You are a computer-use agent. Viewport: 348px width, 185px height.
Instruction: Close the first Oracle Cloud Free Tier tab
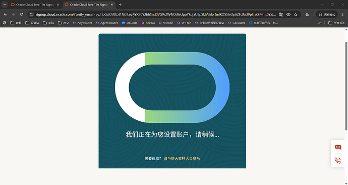58,5
